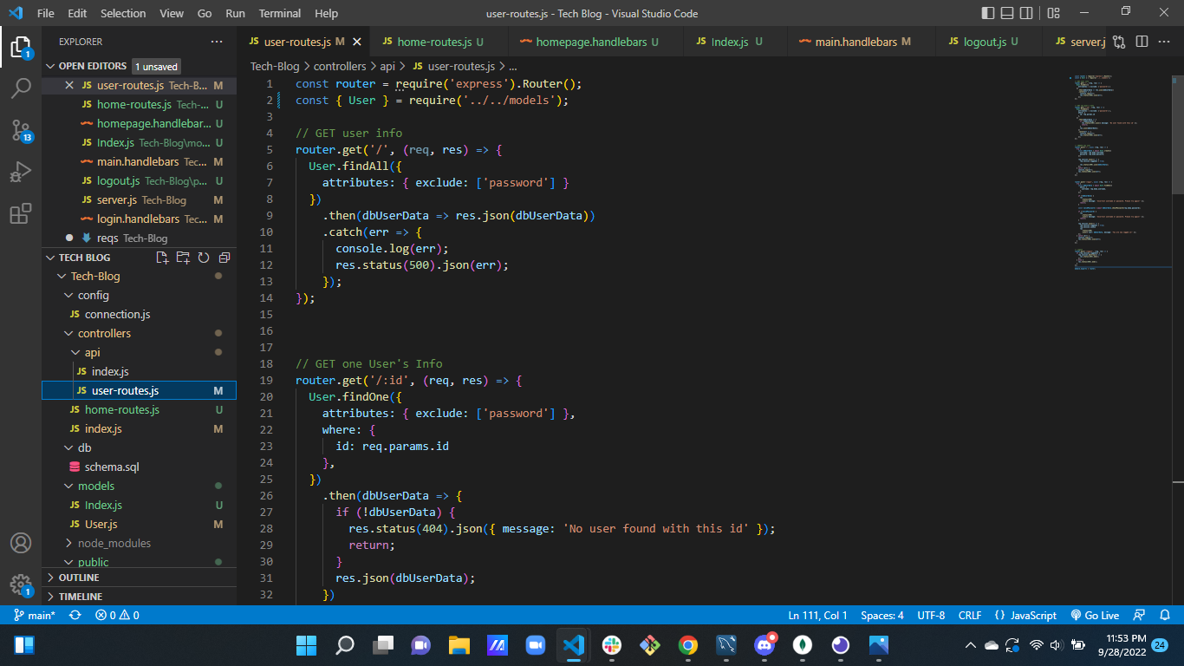Toggle the Primary Side Bar visibility
The height and width of the screenshot is (666, 1184).
(987, 13)
